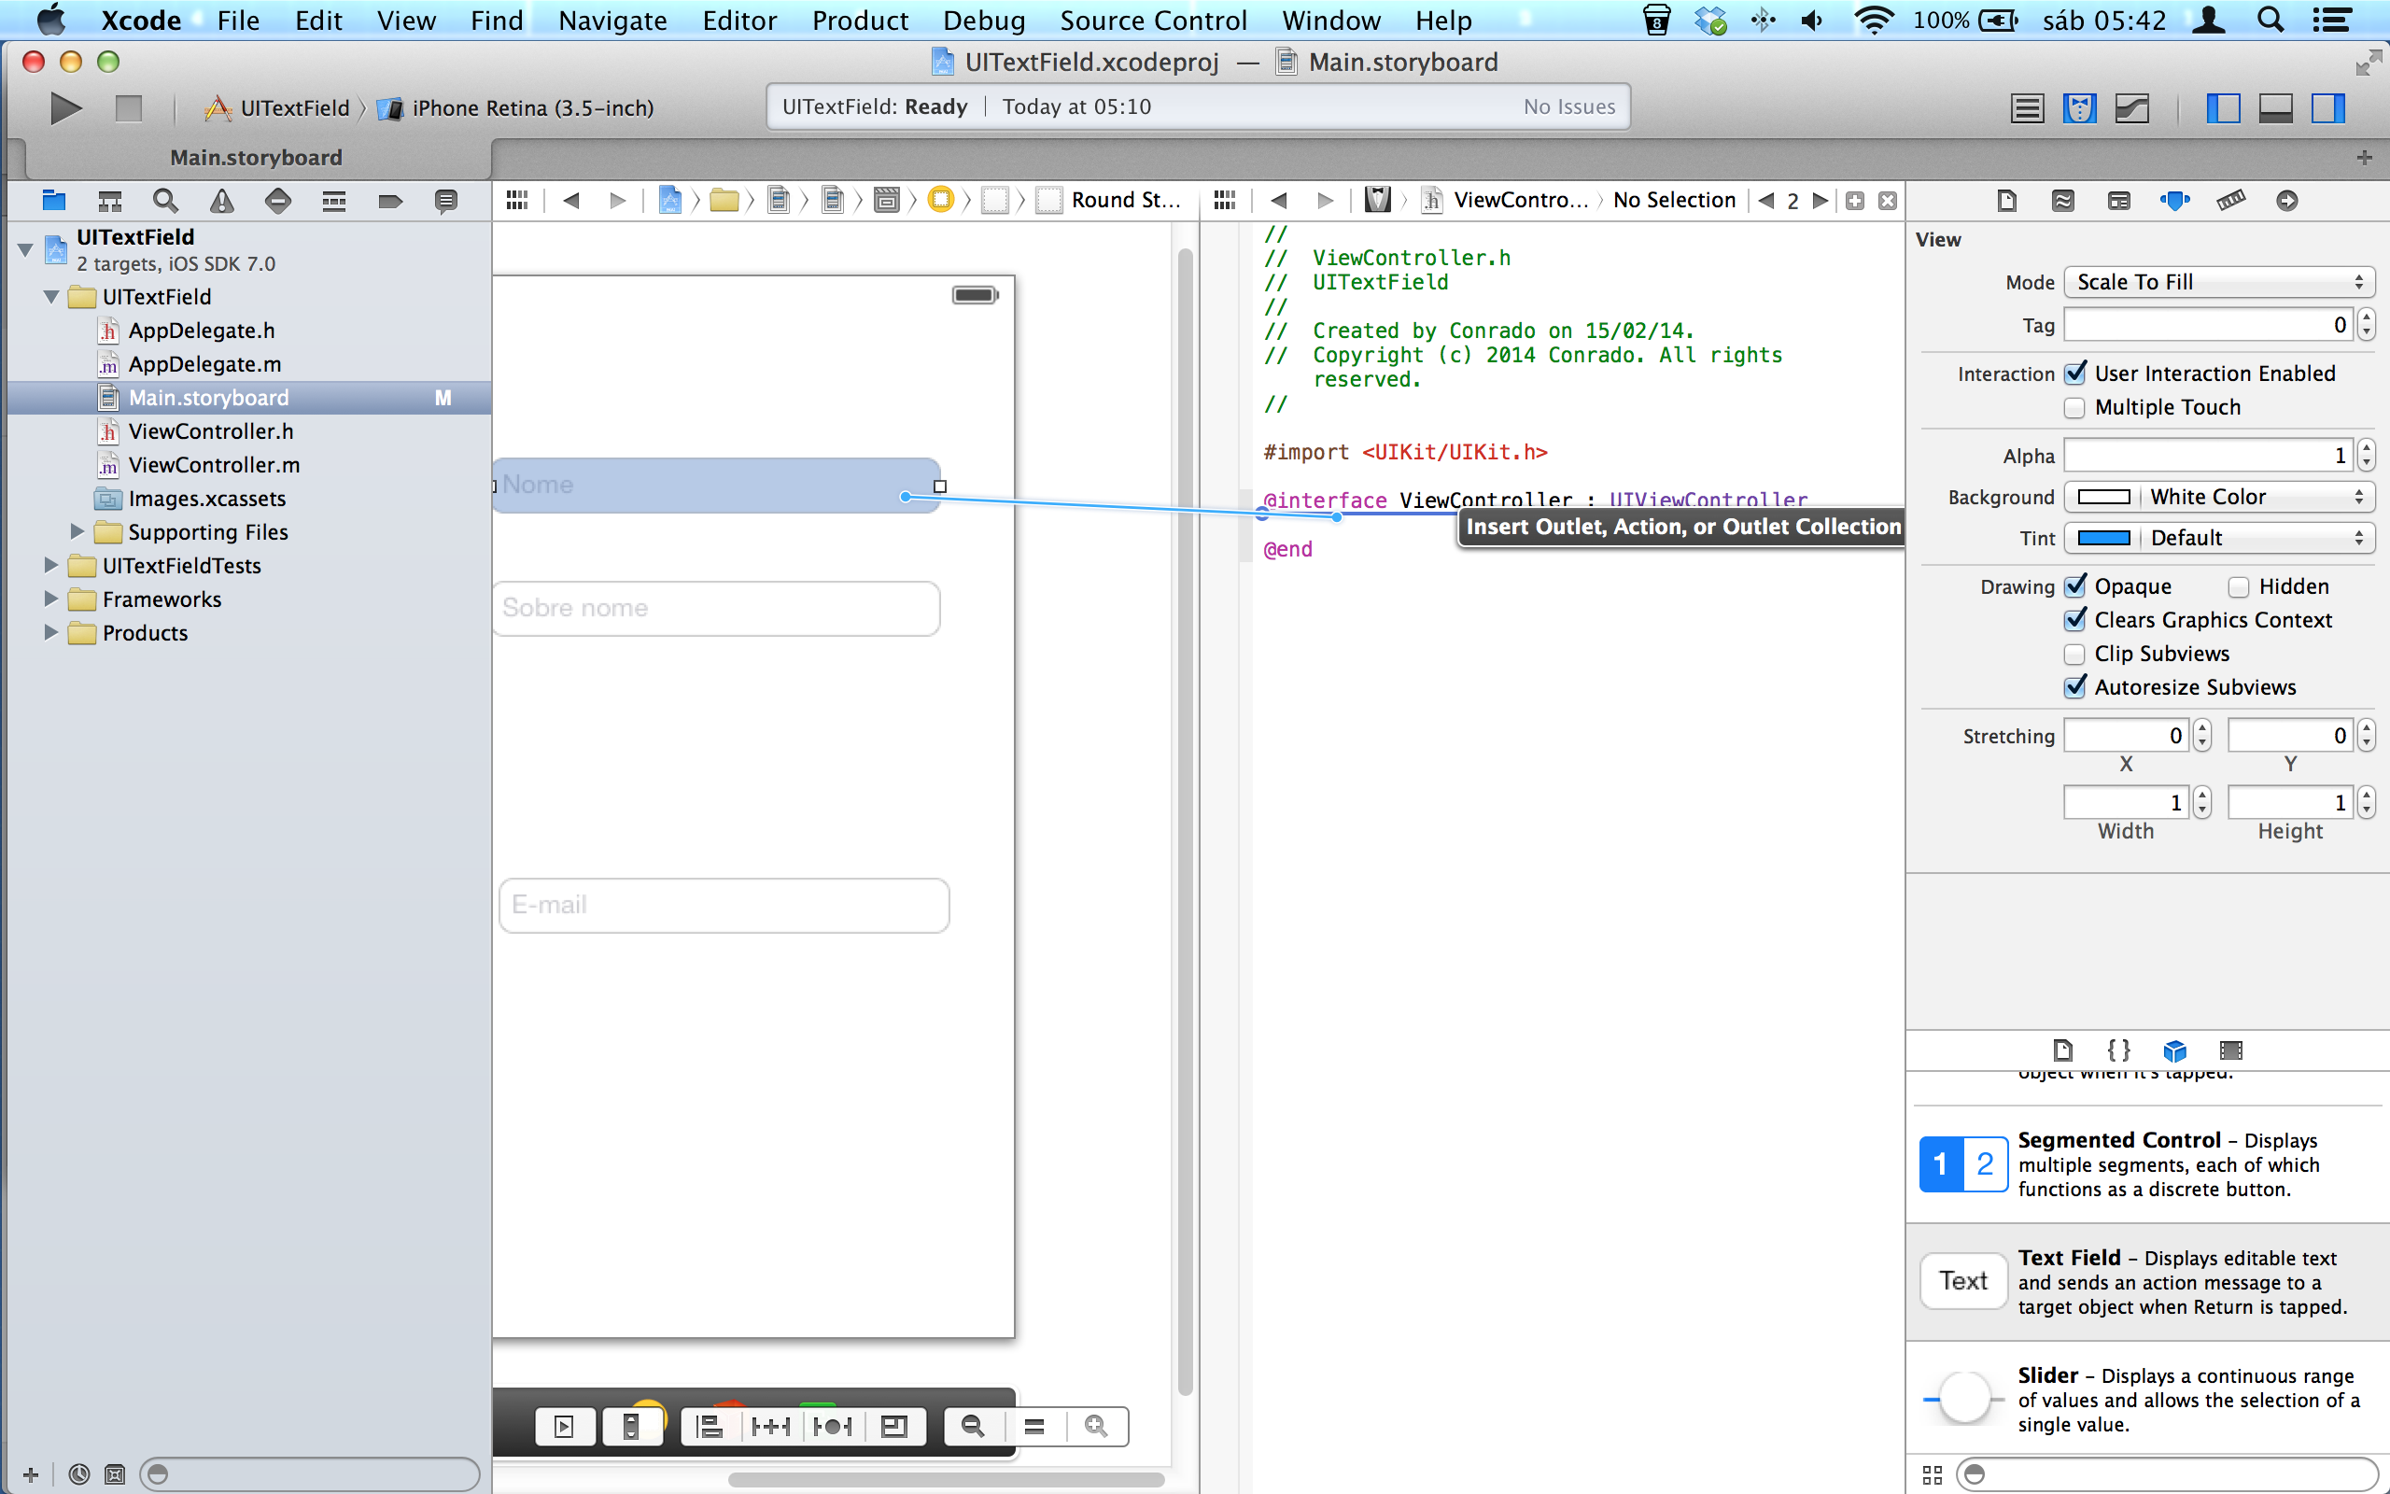Expand the Frameworks folder
Image resolution: width=2390 pixels, height=1494 pixels.
pos(51,599)
